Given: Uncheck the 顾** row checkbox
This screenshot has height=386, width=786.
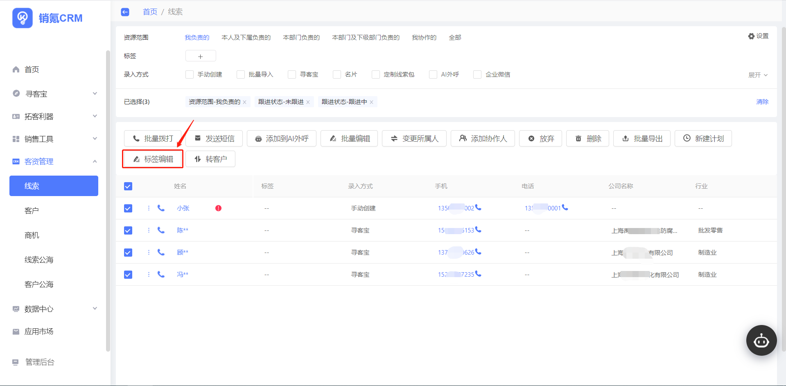Looking at the screenshot, I should (128, 253).
